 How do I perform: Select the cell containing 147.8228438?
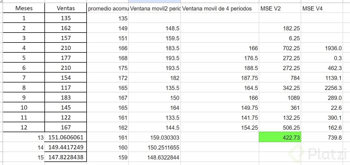coord(66,157)
